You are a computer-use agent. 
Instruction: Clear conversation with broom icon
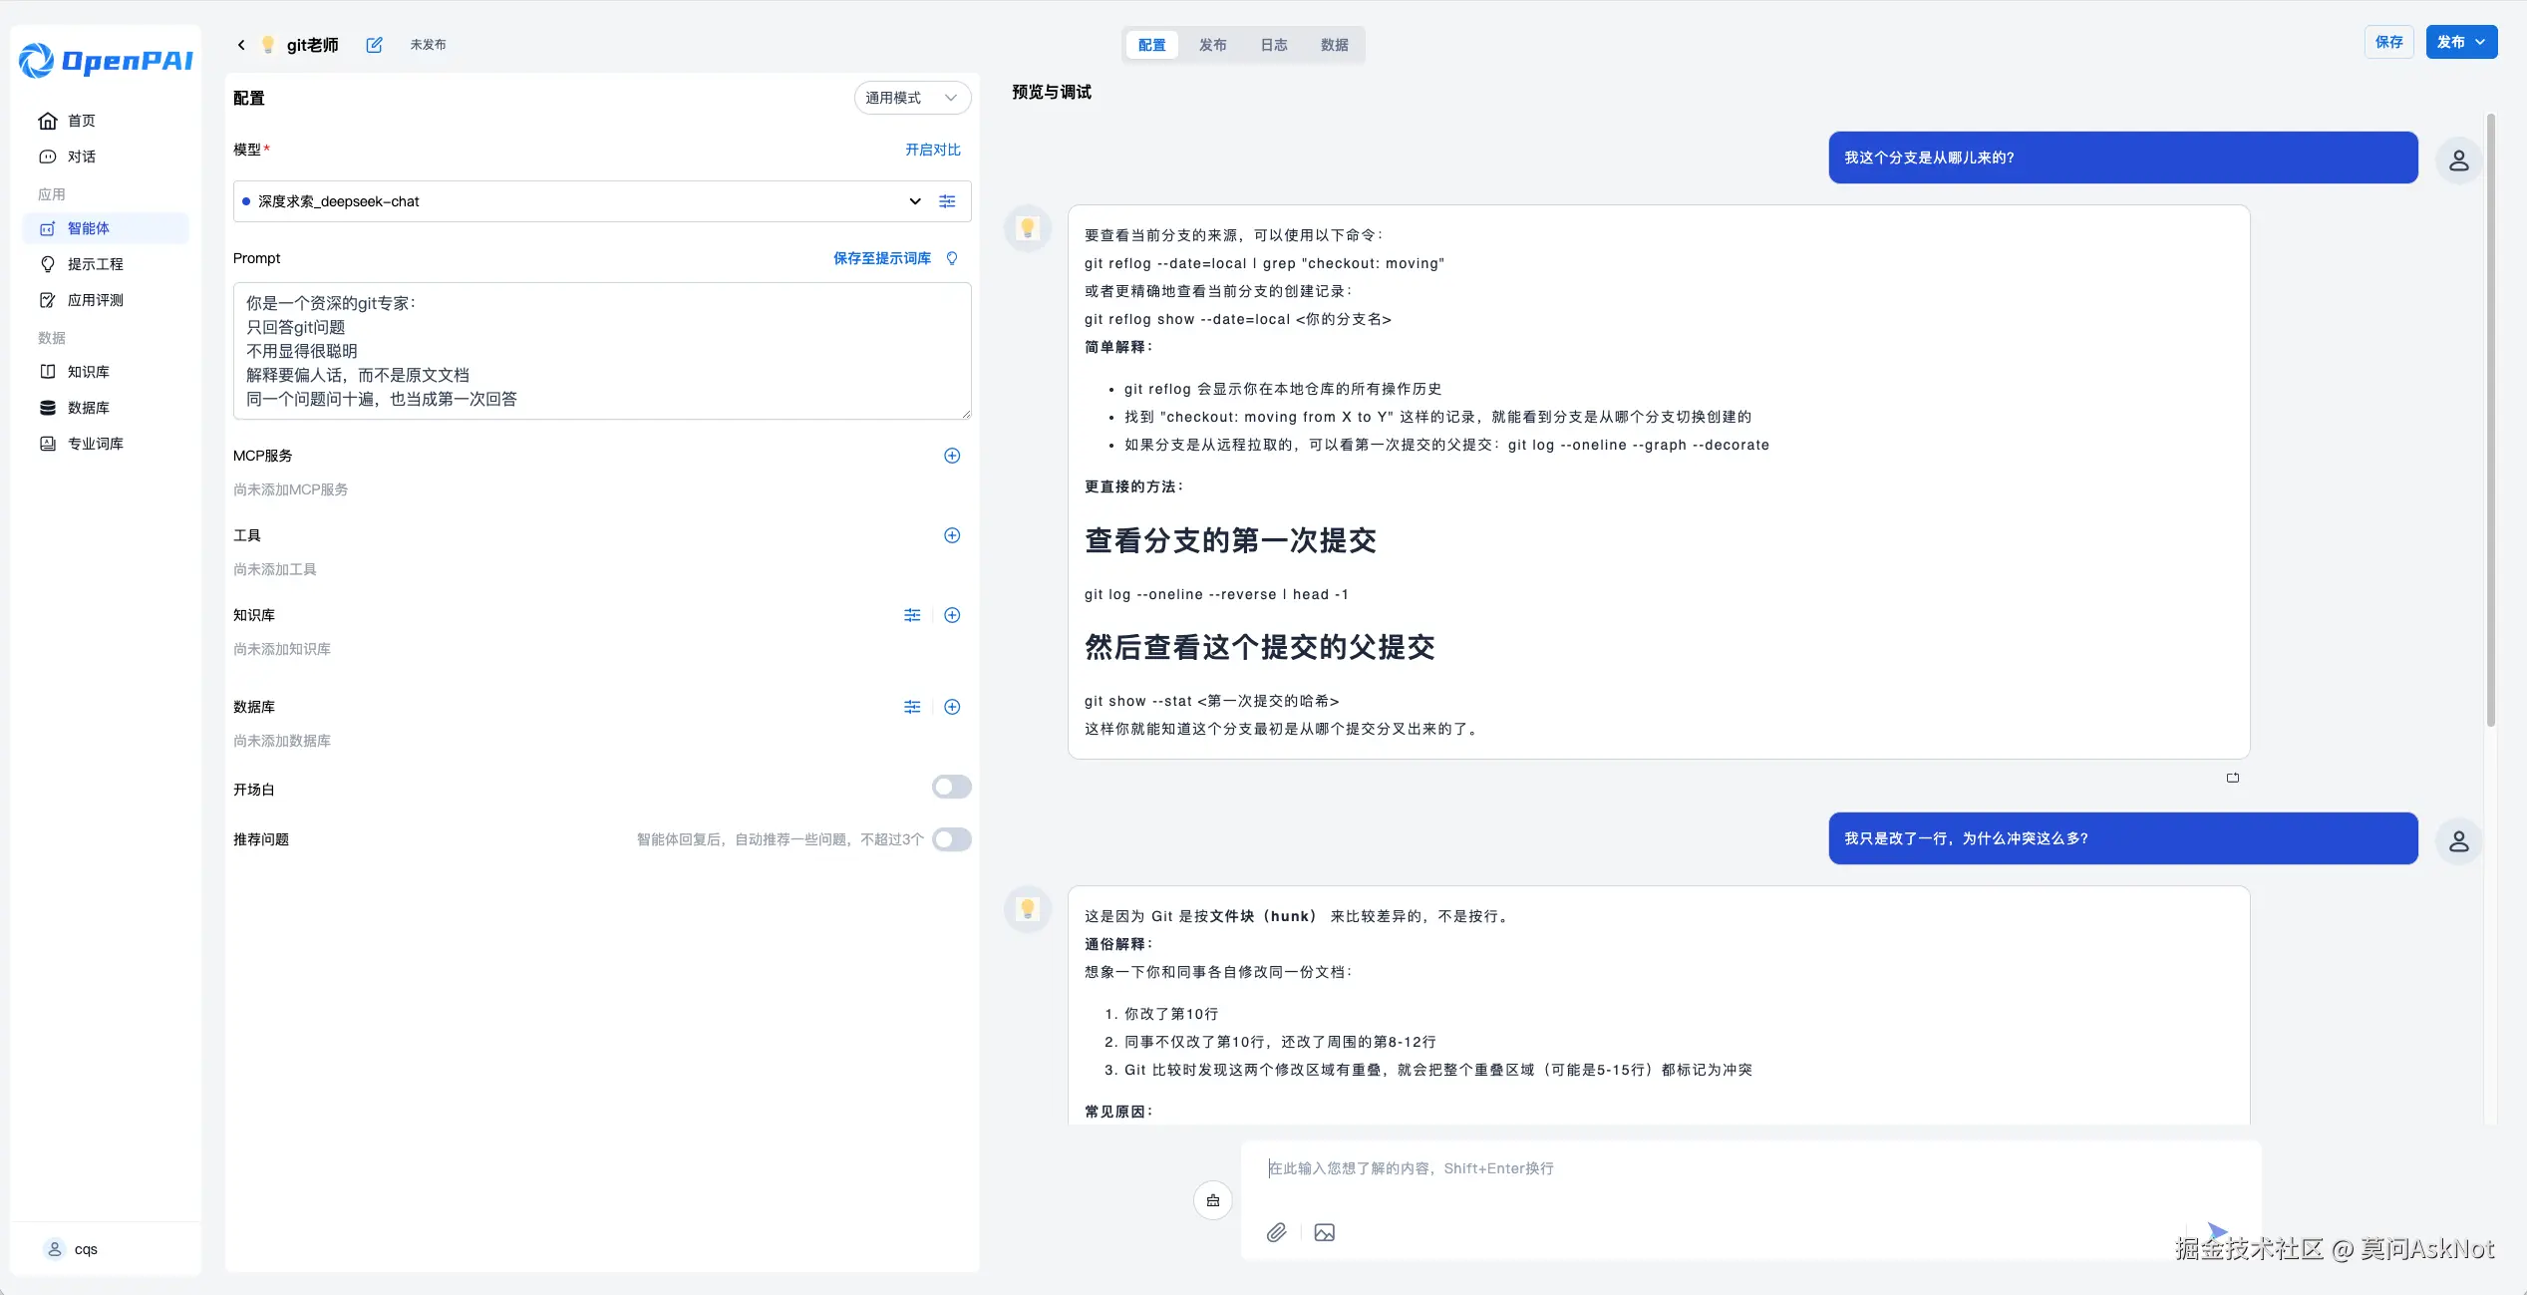click(1212, 1200)
